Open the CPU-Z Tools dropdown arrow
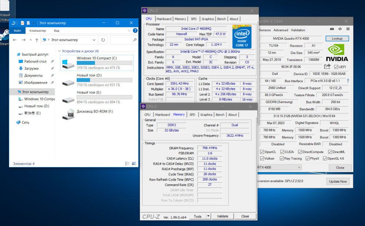 coord(208,216)
